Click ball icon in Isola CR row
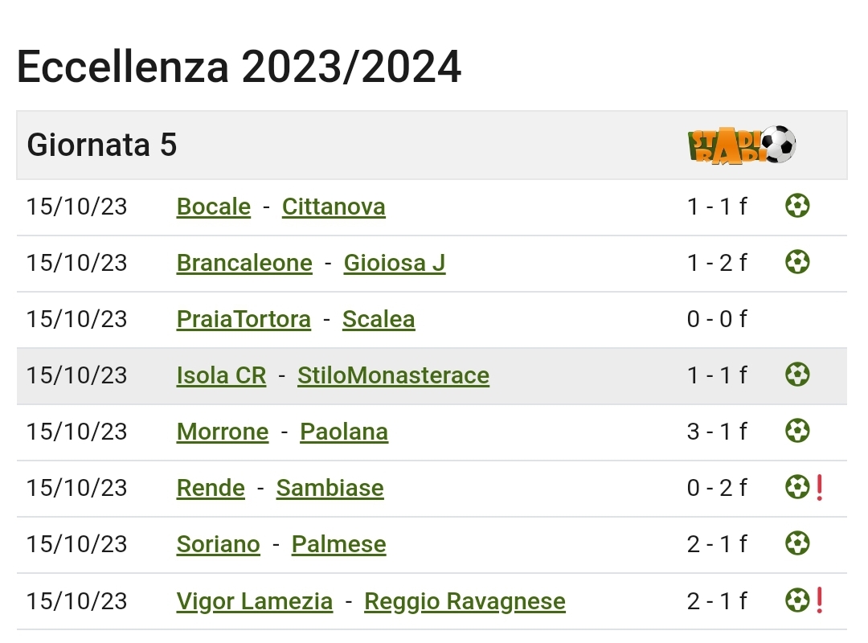This screenshot has width=868, height=643. (797, 375)
